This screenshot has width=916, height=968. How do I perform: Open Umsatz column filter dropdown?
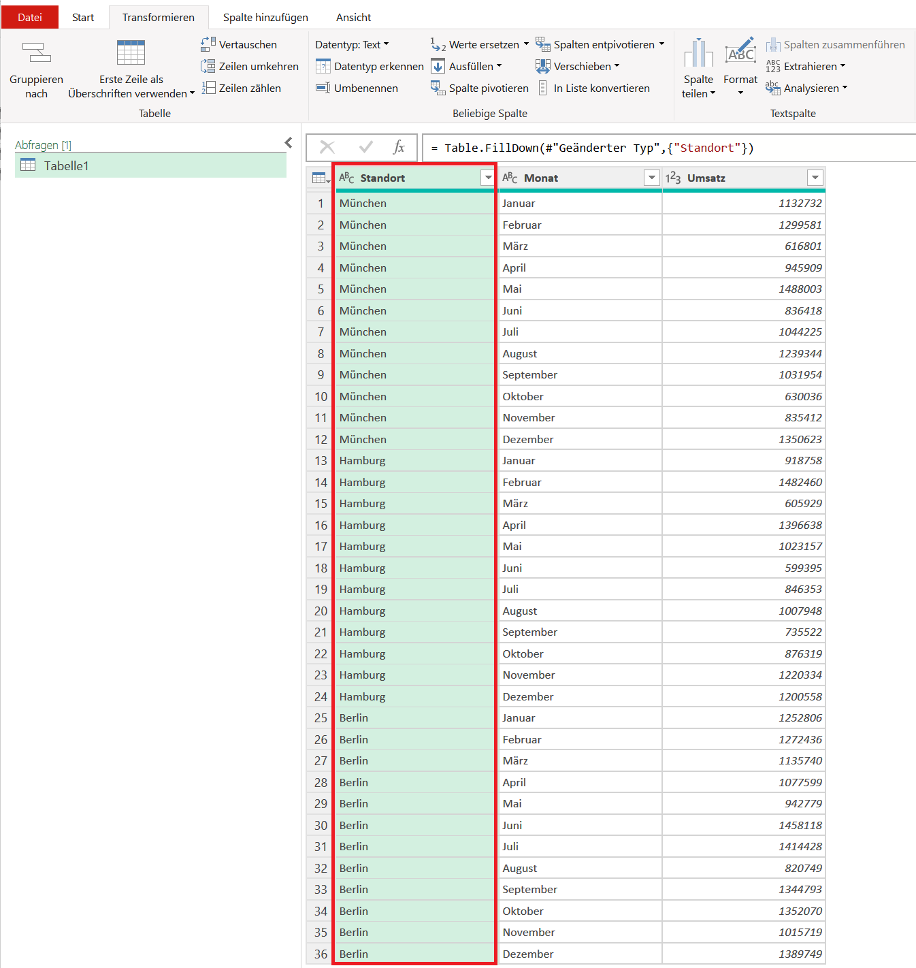pos(815,178)
